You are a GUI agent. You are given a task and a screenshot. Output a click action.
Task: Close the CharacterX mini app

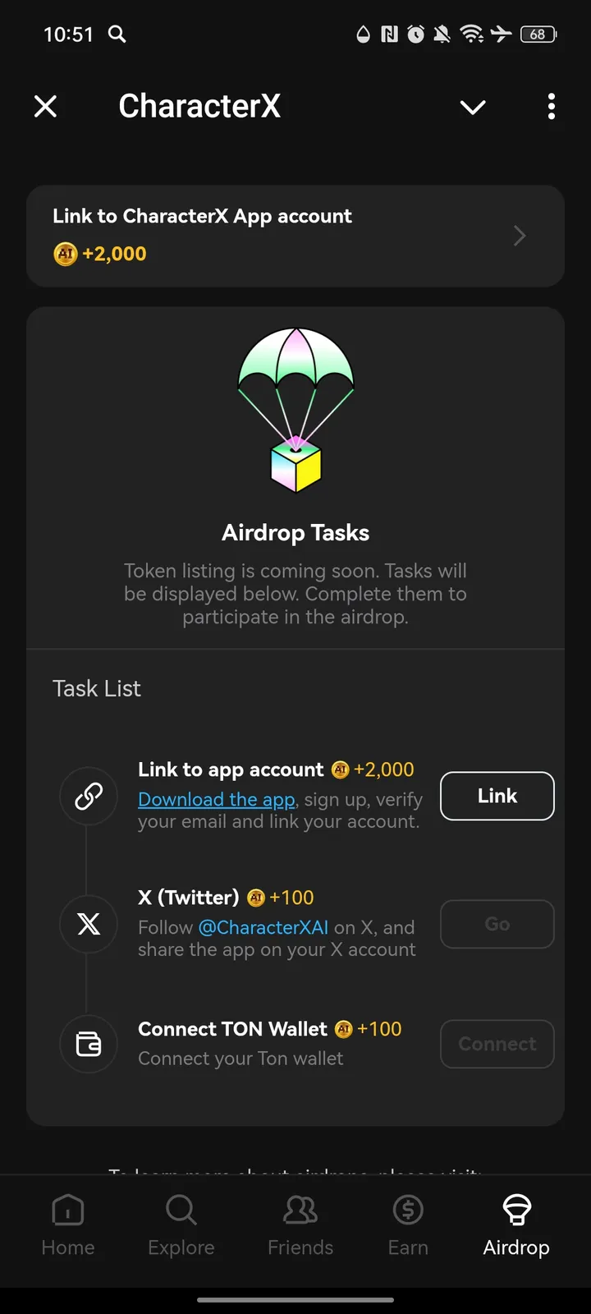(45, 106)
